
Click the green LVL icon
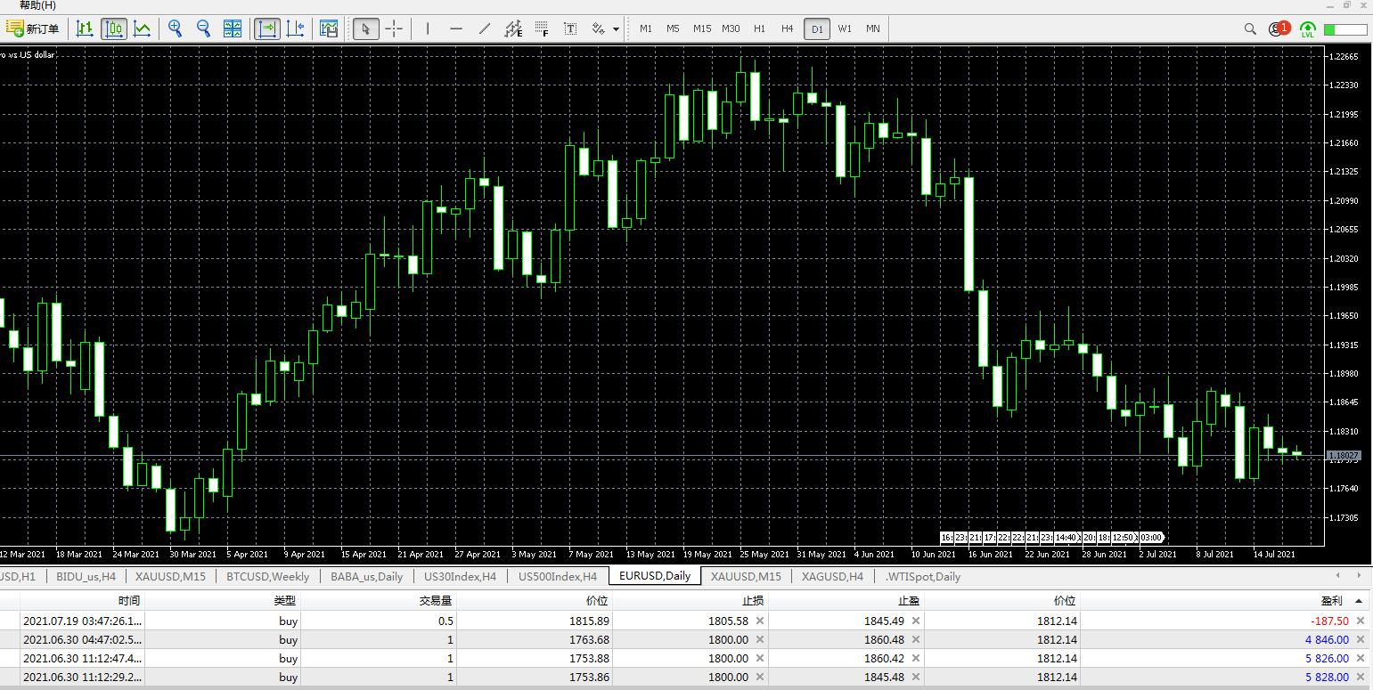coord(1308,29)
